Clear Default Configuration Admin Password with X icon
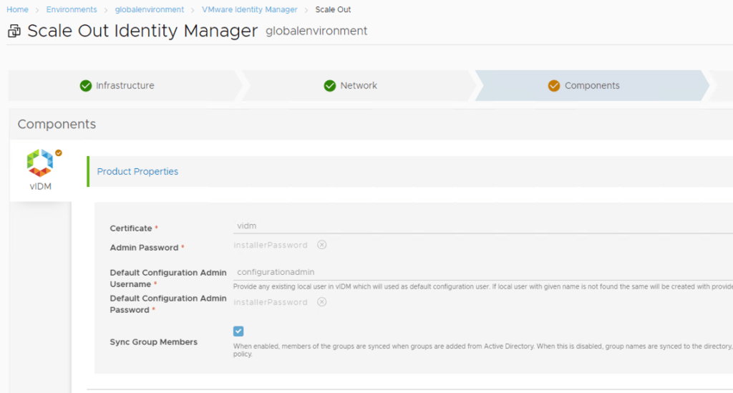The height and width of the screenshot is (393, 733). click(322, 302)
